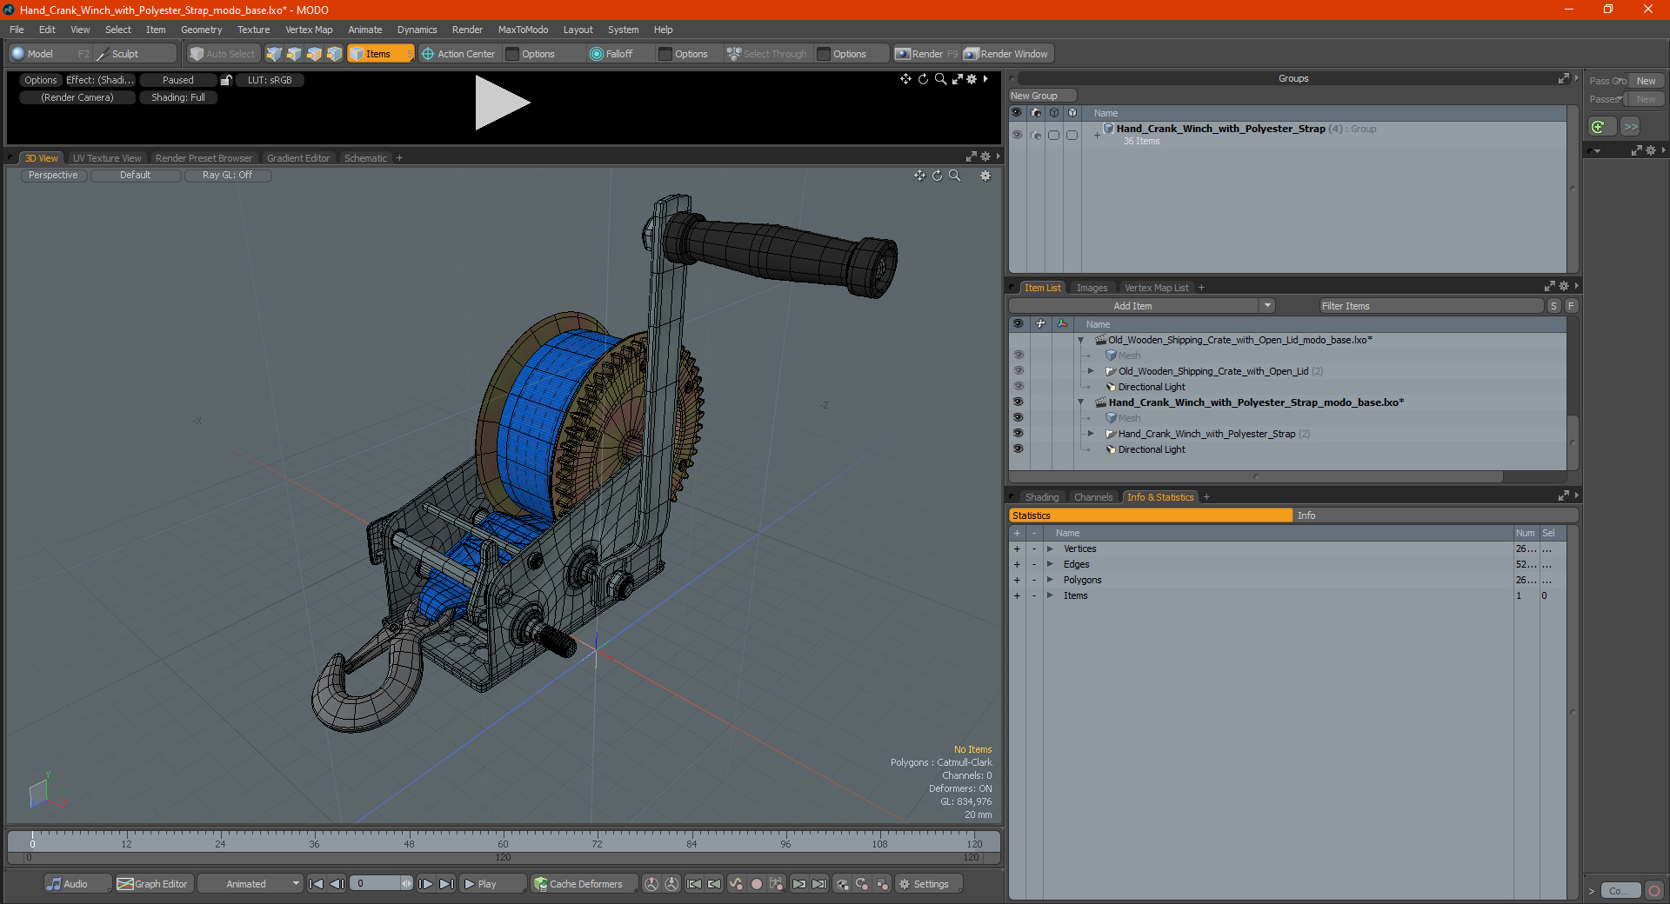
Task: Click the 3D viewport pan move icon
Action: click(919, 176)
